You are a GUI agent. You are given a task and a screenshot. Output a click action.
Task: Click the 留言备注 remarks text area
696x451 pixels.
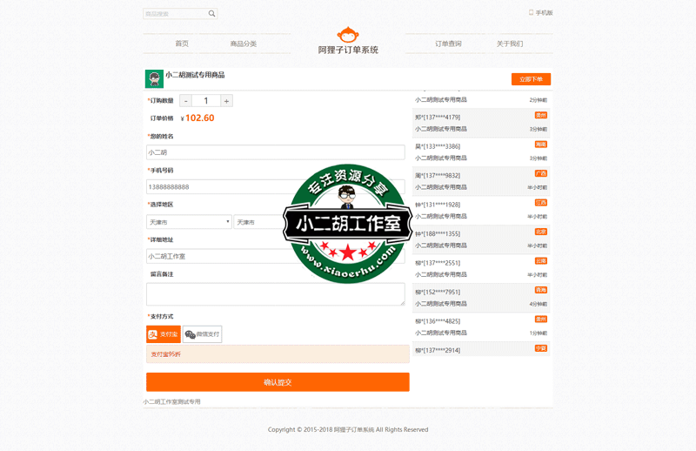(x=275, y=293)
